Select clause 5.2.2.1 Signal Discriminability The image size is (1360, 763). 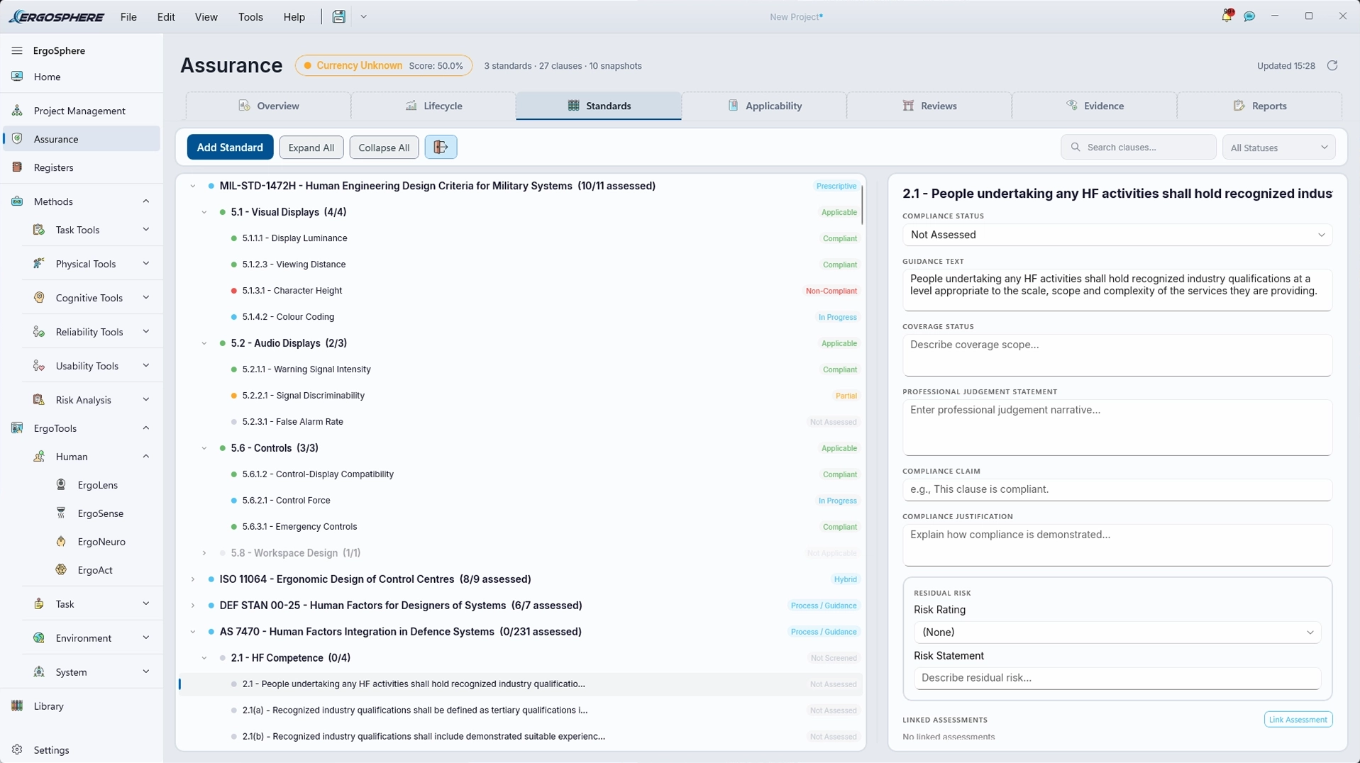(521, 396)
